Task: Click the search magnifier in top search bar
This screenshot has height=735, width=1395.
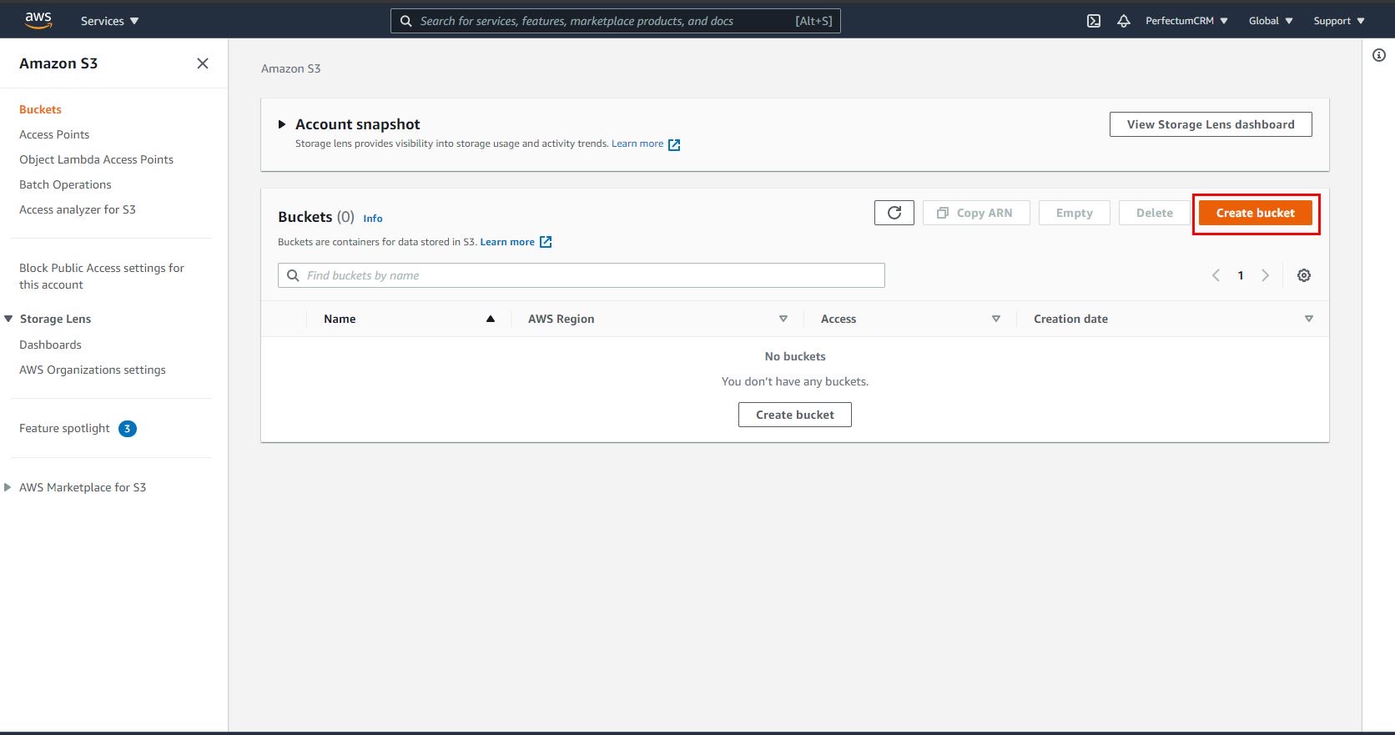Action: [x=406, y=21]
